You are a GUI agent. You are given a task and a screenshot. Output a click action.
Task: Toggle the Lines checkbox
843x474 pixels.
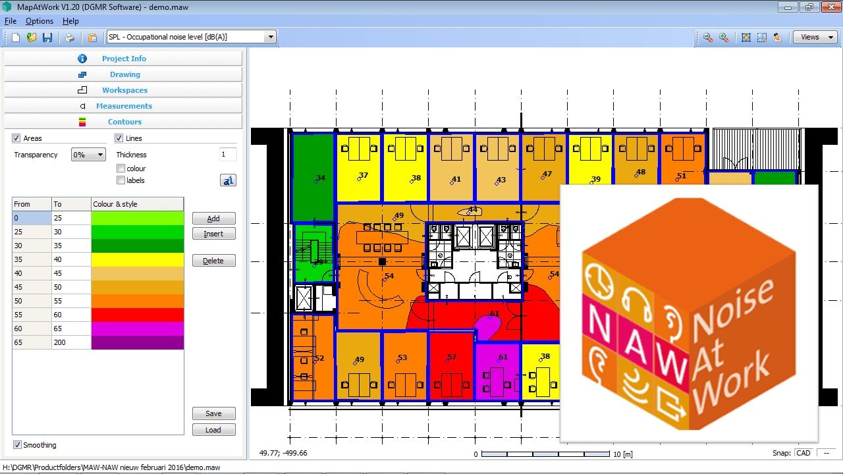[119, 138]
